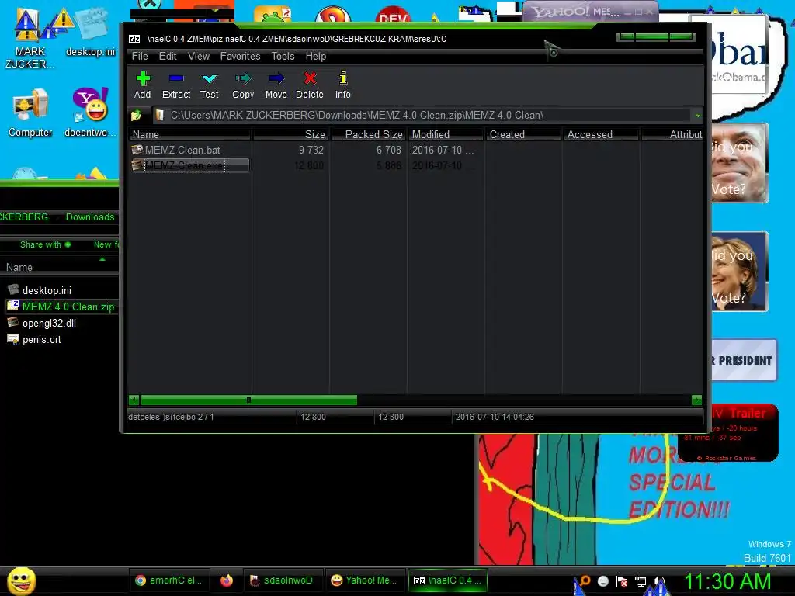
Task: Click the horizontal scrollbar thumb
Action: 248,400
